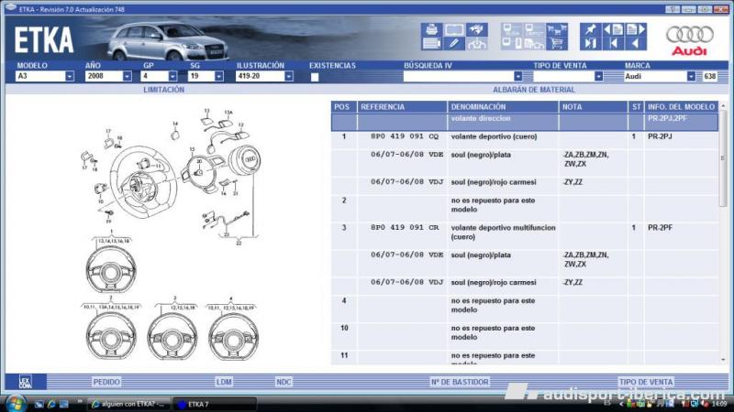
Task: Expand the GP dropdown showing 4
Action: point(172,76)
